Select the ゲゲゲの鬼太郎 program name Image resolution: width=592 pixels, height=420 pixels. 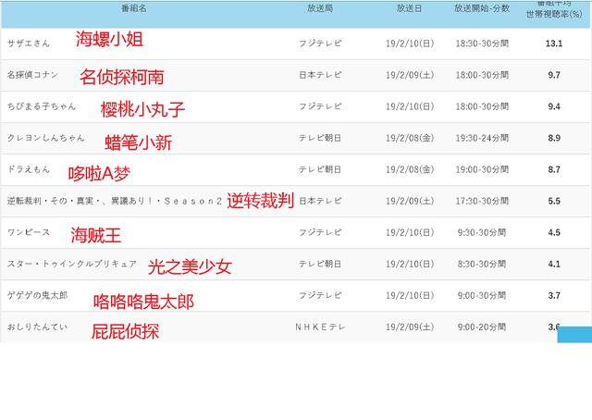pyautogui.click(x=37, y=295)
